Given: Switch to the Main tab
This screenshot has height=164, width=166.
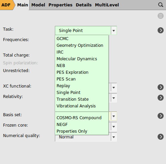Looking at the screenshot, I should [x=23, y=5].
